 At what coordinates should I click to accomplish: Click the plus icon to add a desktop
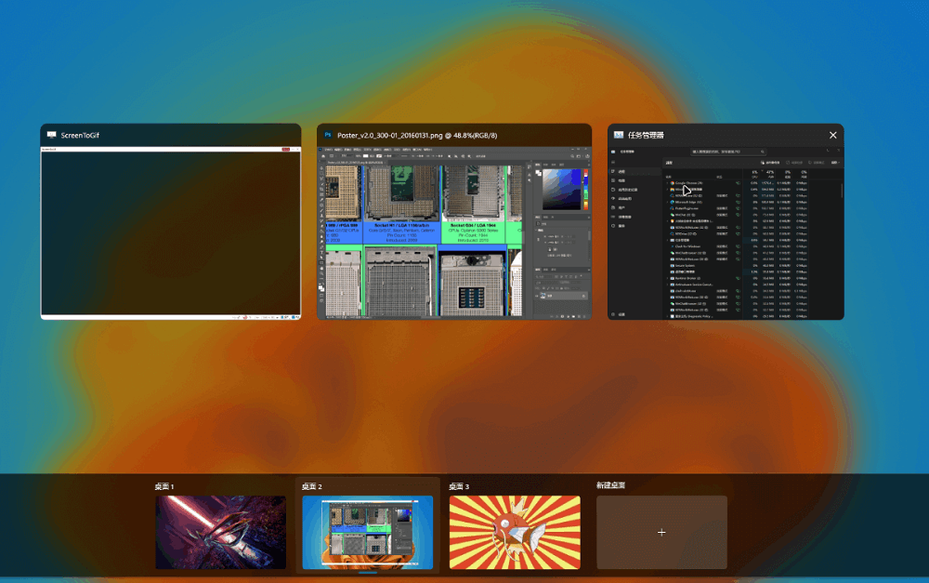tap(661, 532)
